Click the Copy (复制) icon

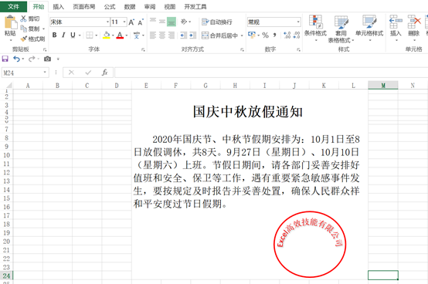tap(23, 29)
